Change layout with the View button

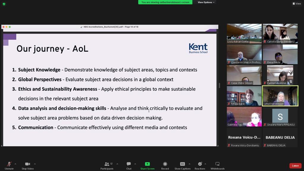tap(297, 4)
